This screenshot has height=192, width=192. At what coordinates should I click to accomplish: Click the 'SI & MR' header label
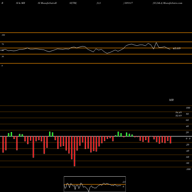point(20,3)
